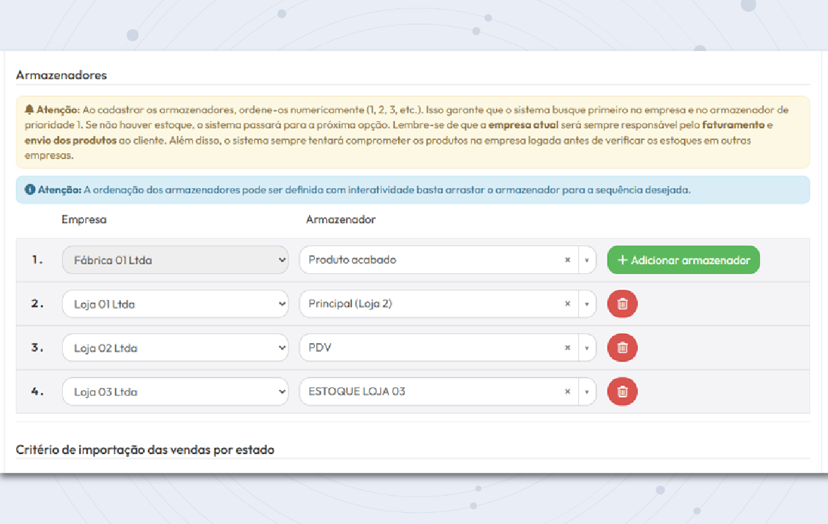Expand the PDV dropdown arrow
This screenshot has width=828, height=524.
[x=587, y=348]
